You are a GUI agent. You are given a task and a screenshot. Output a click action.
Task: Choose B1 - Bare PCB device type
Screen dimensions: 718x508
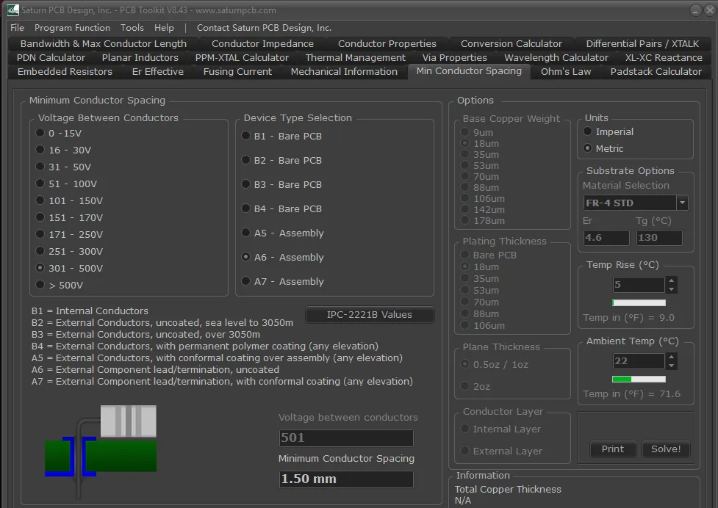pos(281,137)
